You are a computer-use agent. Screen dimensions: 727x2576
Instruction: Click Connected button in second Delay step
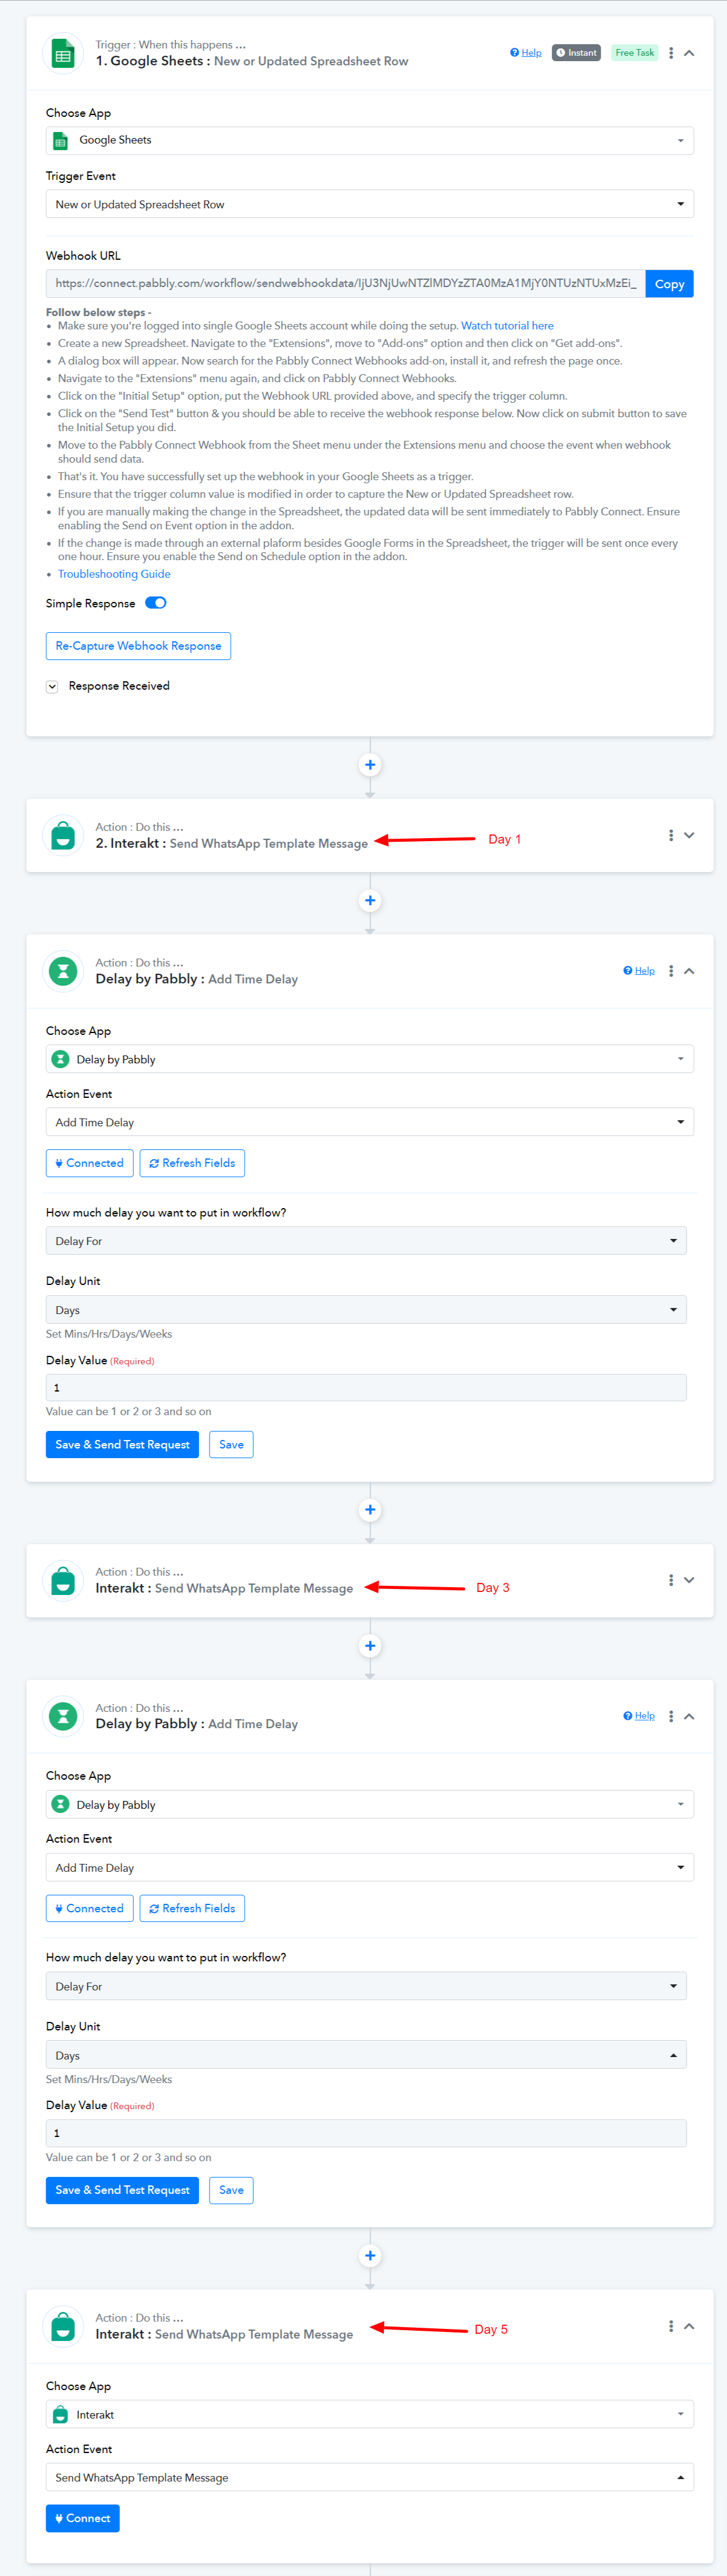point(89,1909)
